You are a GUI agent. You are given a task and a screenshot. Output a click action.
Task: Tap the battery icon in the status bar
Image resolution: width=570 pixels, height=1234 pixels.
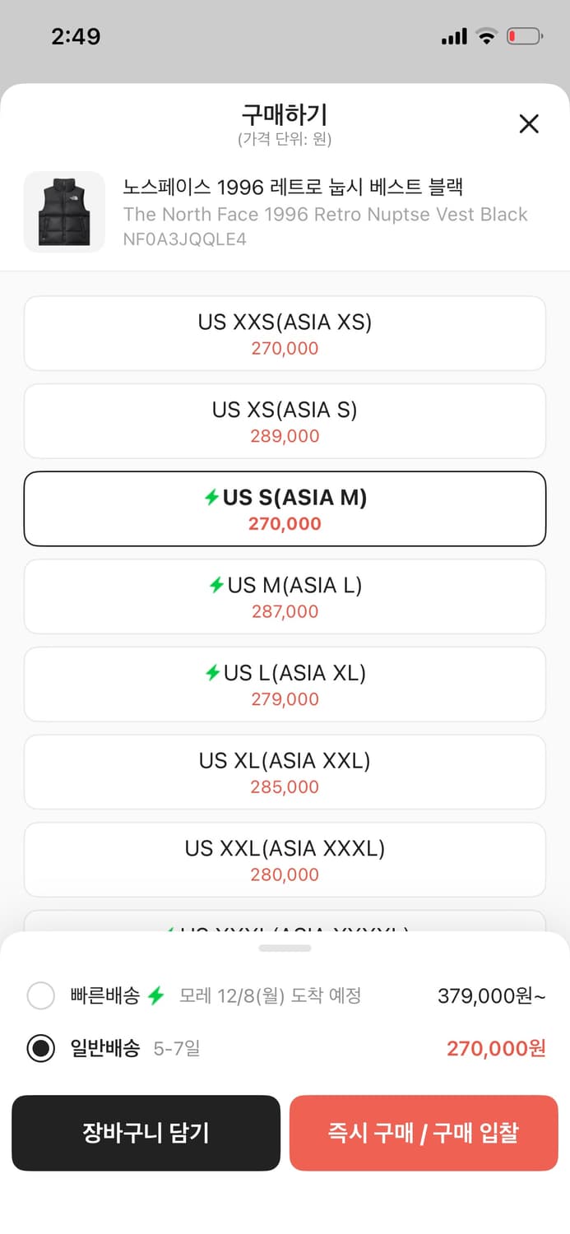[524, 36]
